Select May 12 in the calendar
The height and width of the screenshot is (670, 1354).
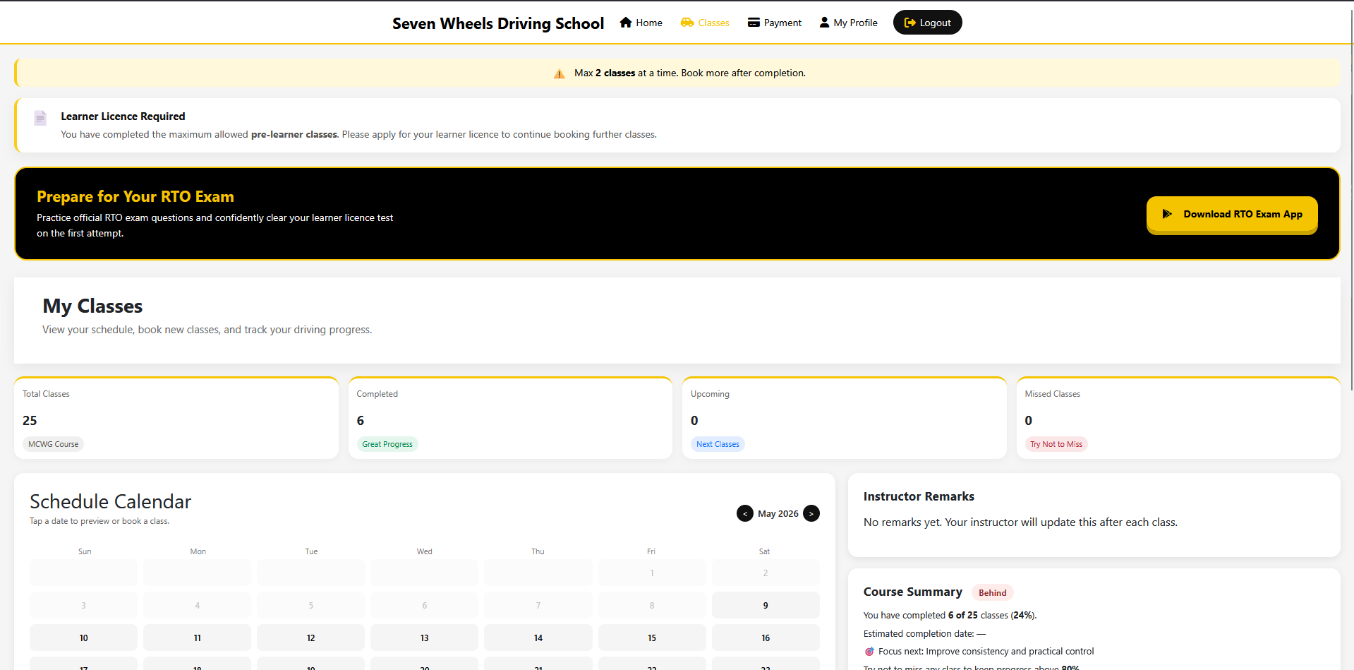[x=311, y=638]
